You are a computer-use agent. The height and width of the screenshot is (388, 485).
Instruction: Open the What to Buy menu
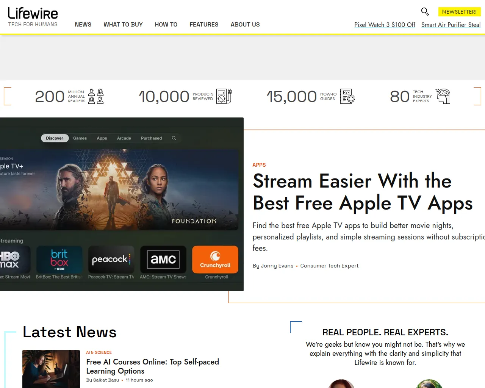coord(123,25)
